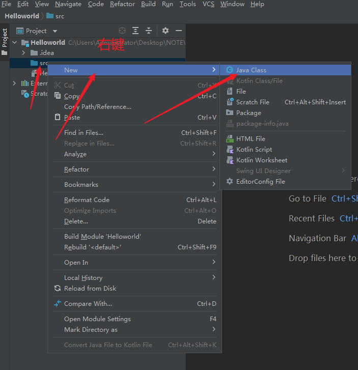This screenshot has height=370, width=358.
Task: Click src in the breadcrumb bar
Action: [x=60, y=16]
